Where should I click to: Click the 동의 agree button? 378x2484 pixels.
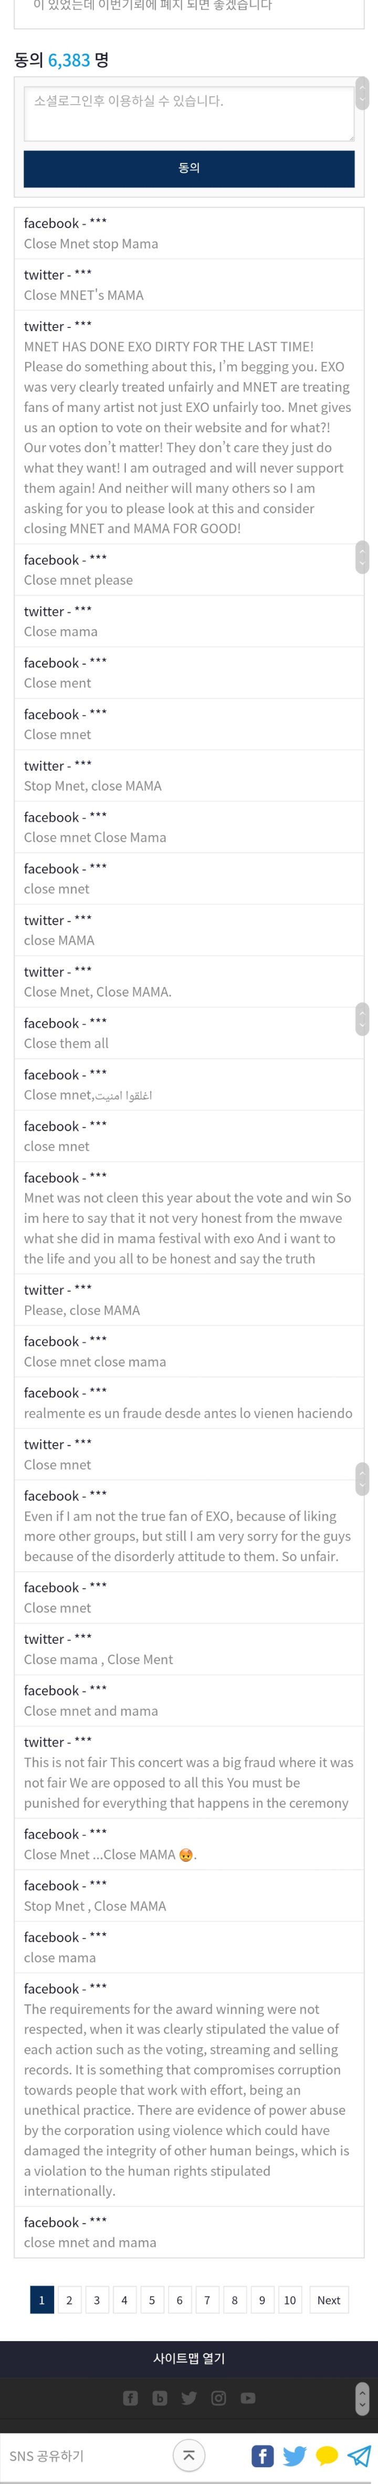[189, 168]
